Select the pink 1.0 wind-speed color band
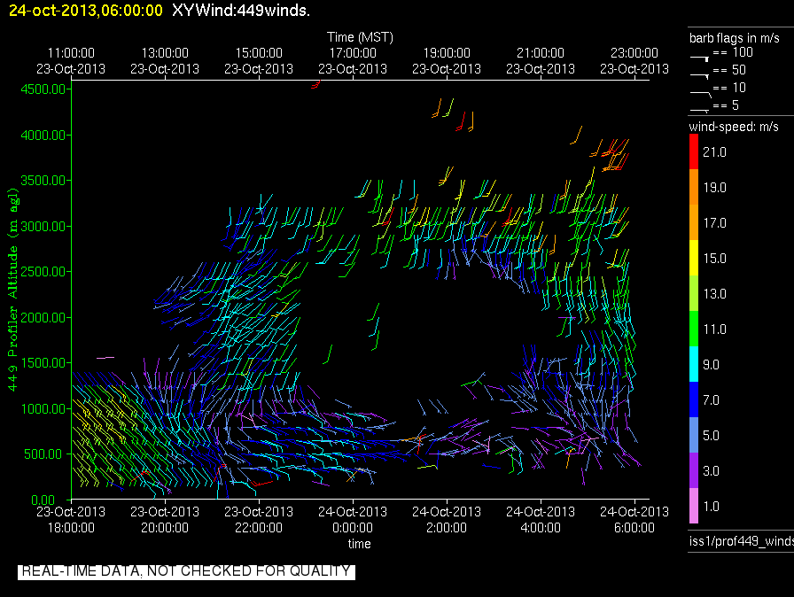The width and height of the screenshot is (794, 597). coord(694,506)
